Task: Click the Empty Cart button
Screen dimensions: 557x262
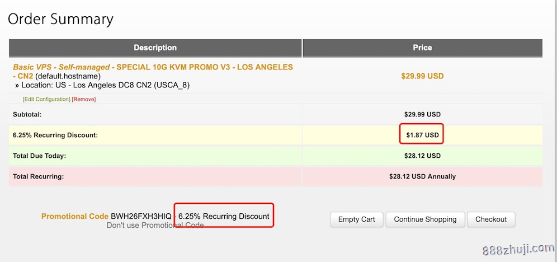Action: pos(356,219)
